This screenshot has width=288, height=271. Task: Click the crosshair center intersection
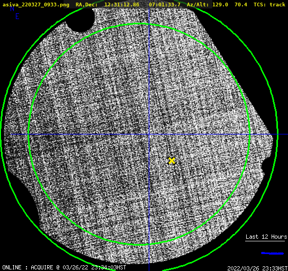tap(149, 134)
